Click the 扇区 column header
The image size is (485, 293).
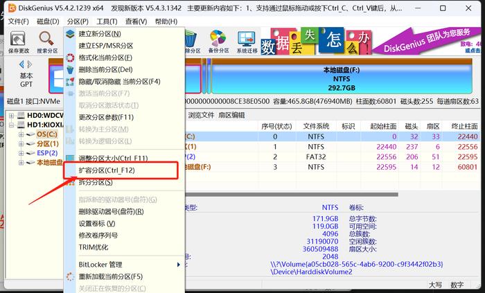[x=433, y=126]
